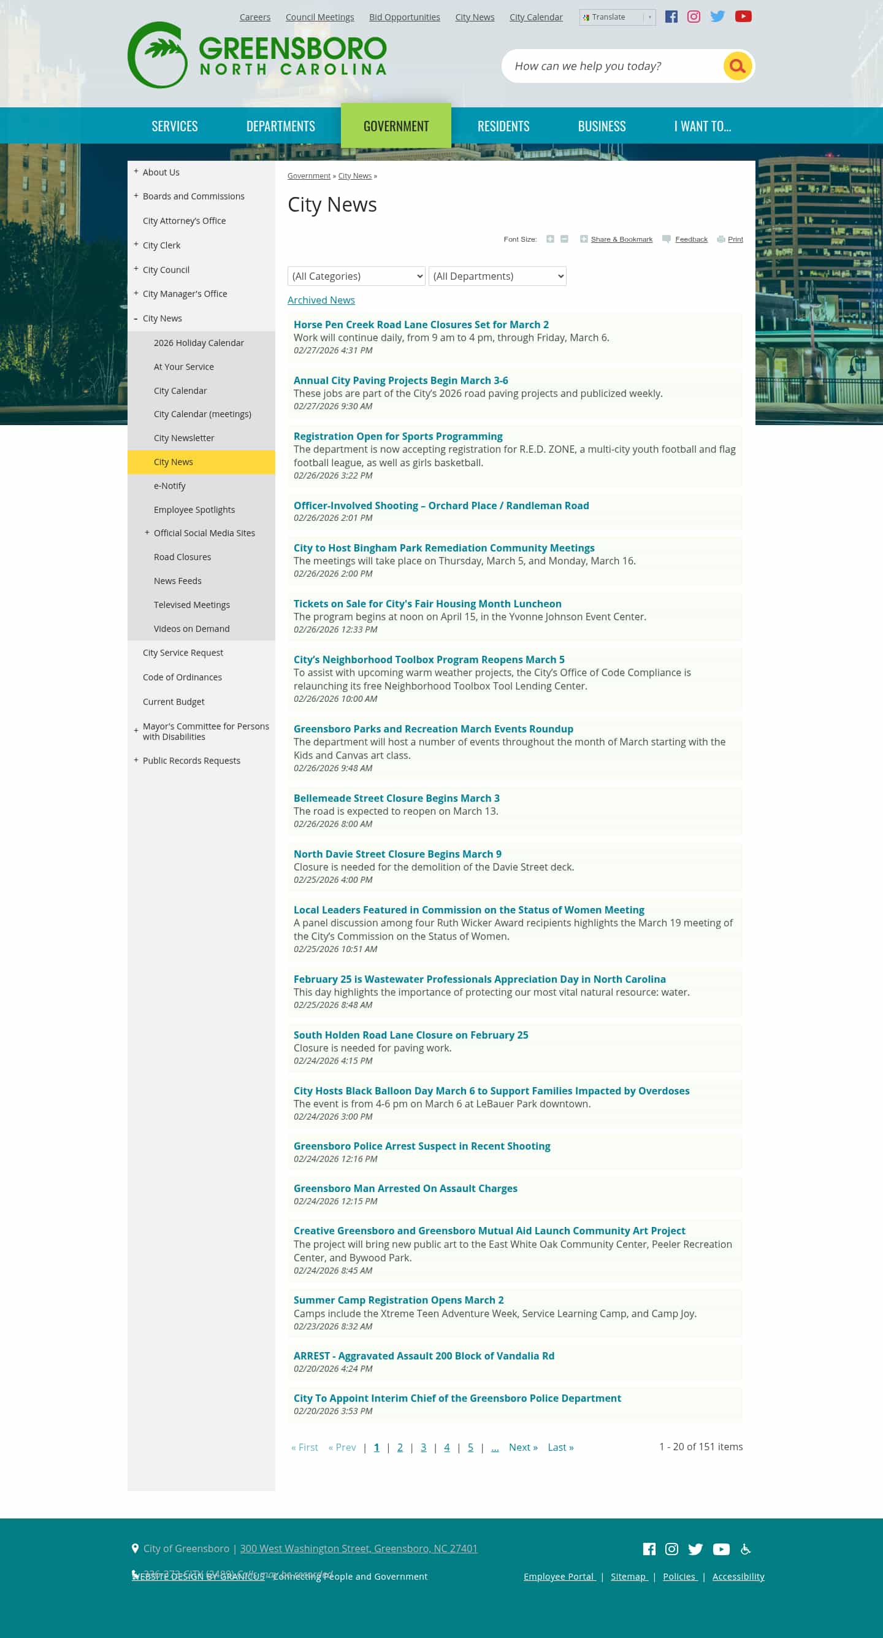Open the Translate language dropdown

(x=617, y=17)
